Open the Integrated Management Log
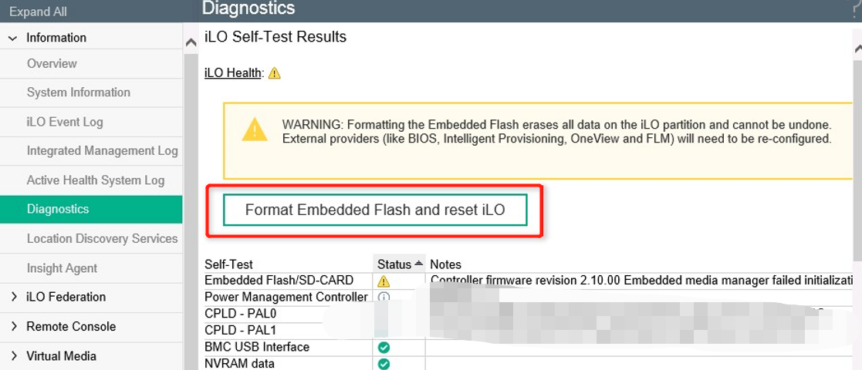This screenshot has height=370, width=862. click(x=102, y=151)
